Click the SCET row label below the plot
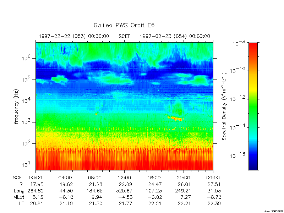The image size is (284, 213). [x=18, y=178]
